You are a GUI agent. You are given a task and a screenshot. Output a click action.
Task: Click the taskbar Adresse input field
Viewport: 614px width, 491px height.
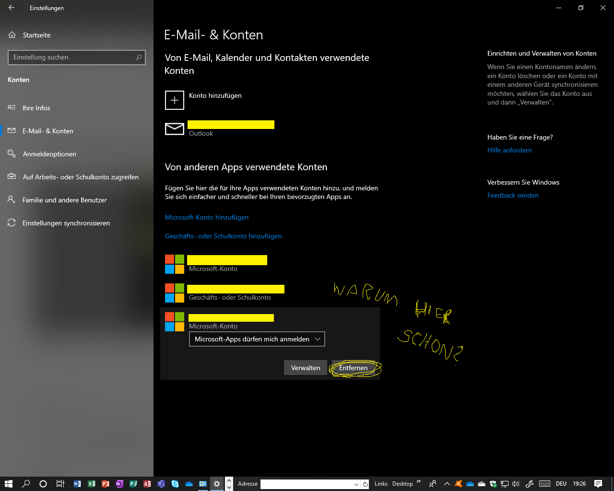[307, 484]
